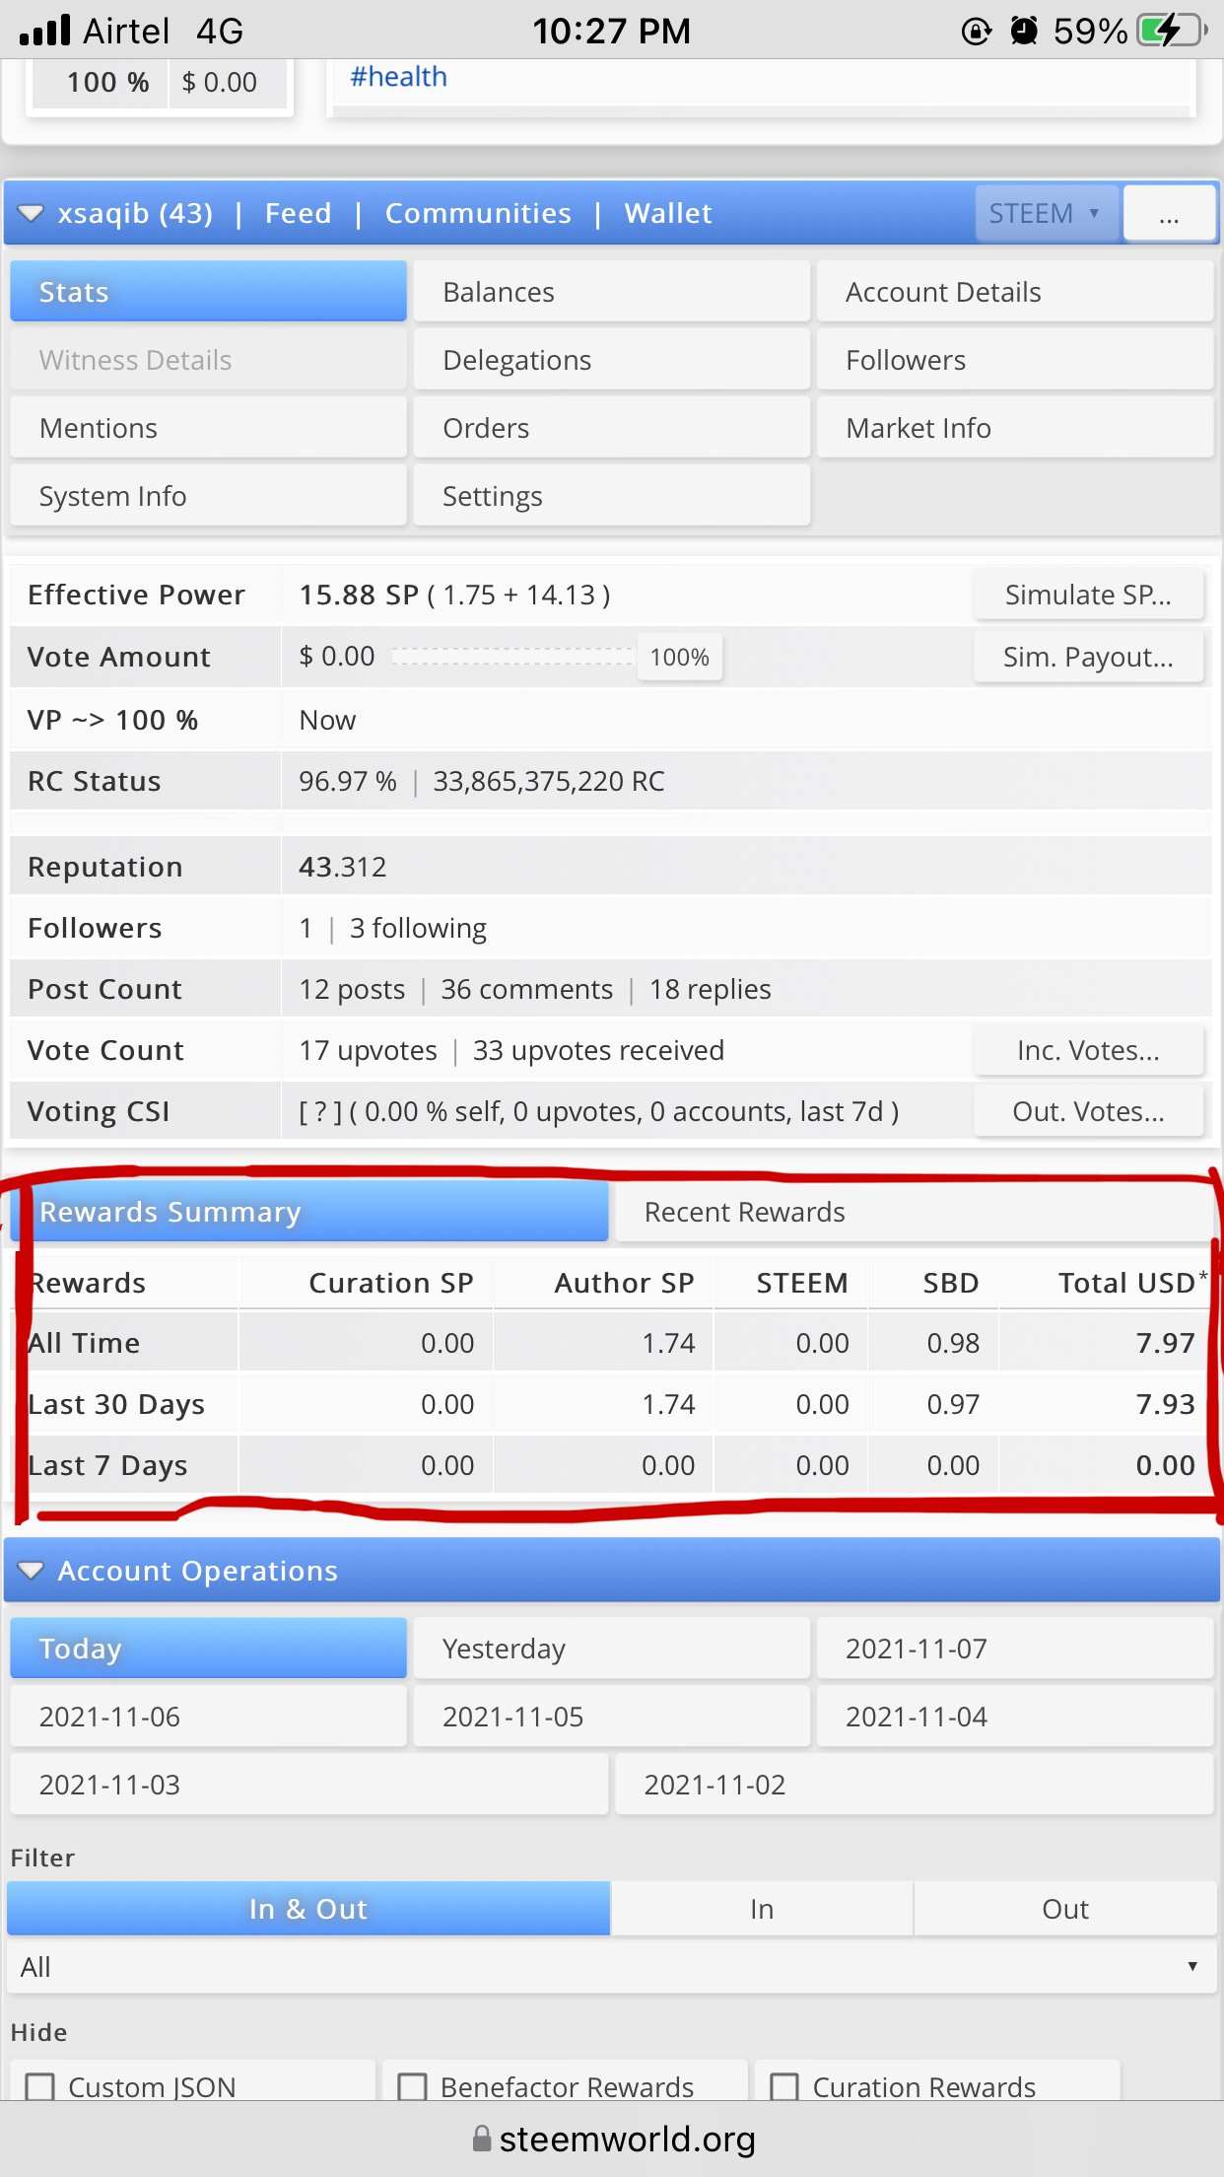Select the In & Out filter
Screen dimensions: 1224x2177
pos(308,1909)
